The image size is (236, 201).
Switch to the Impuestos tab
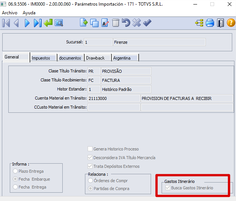pos(43,58)
